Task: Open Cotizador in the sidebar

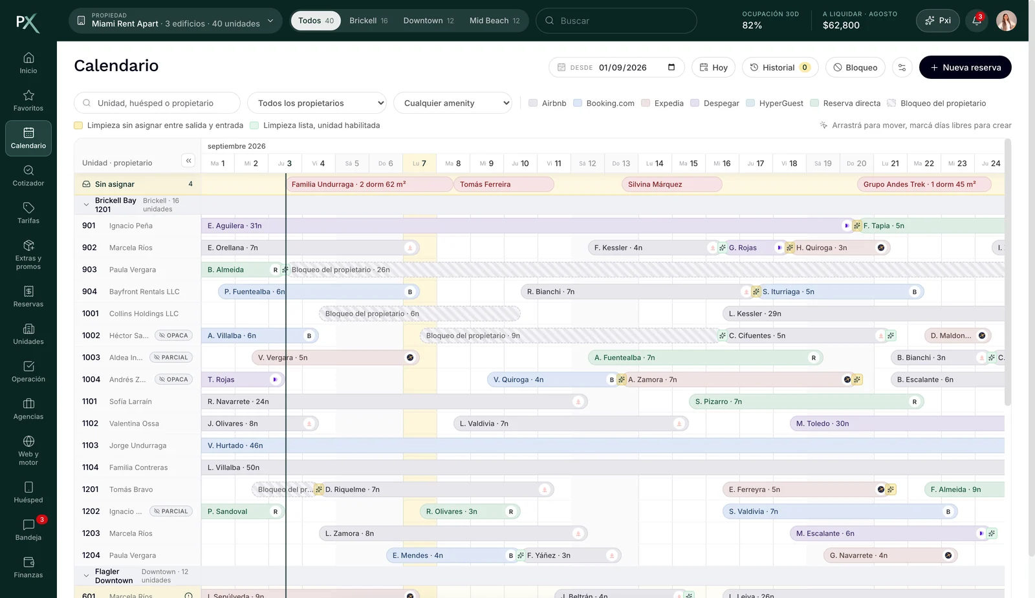Action: [x=28, y=176]
